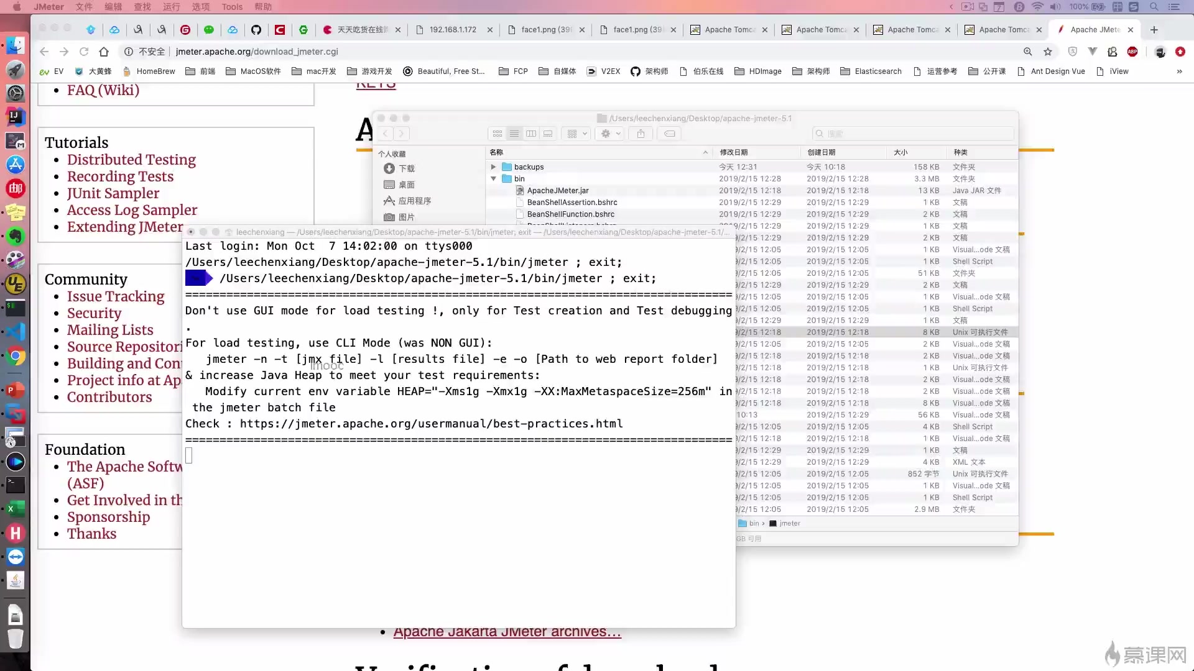
Task: Open Issue Tracking link
Action: click(x=116, y=296)
